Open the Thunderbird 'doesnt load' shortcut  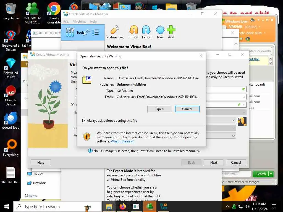(x=11, y=120)
